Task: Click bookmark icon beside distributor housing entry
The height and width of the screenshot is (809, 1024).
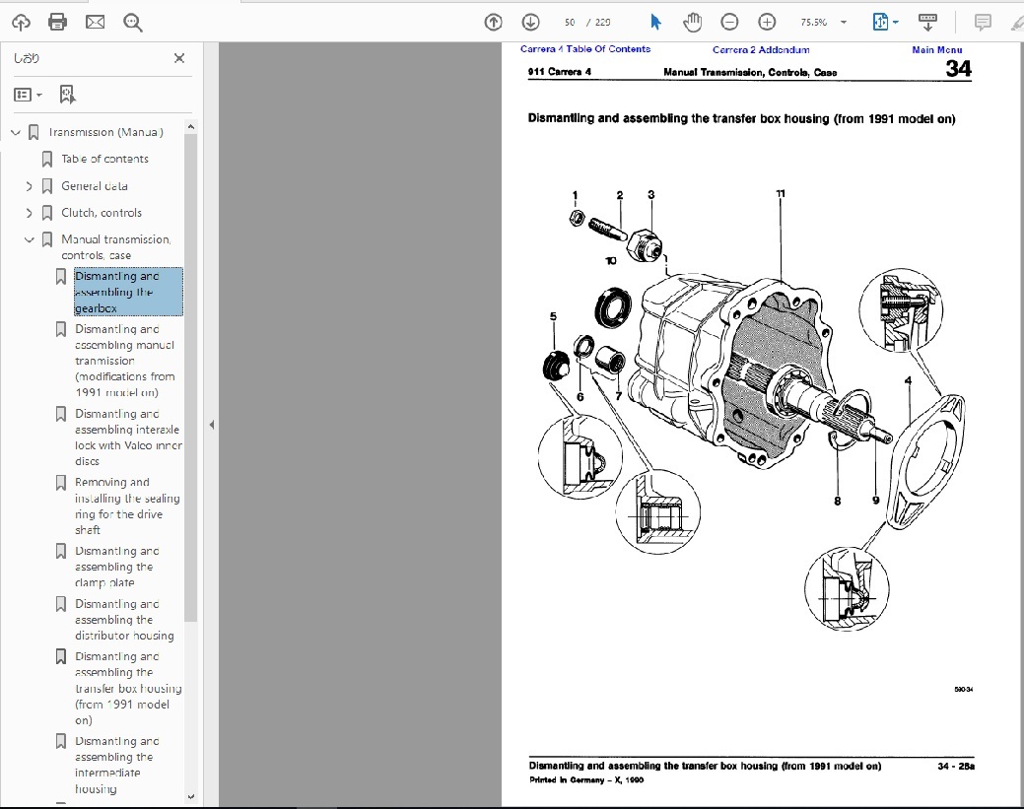Action: [x=61, y=604]
